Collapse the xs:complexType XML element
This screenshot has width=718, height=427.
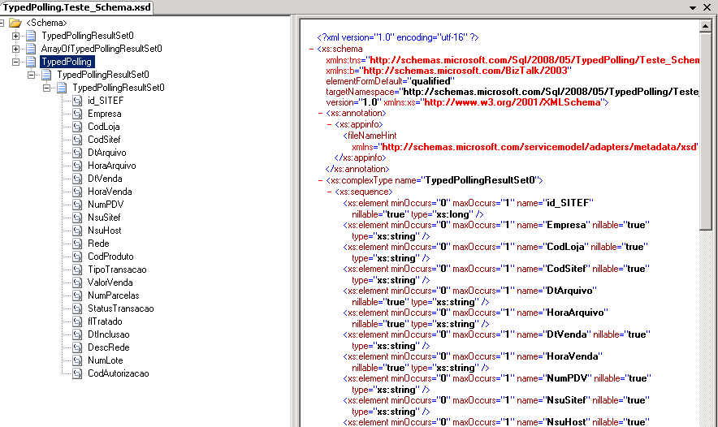[321, 180]
